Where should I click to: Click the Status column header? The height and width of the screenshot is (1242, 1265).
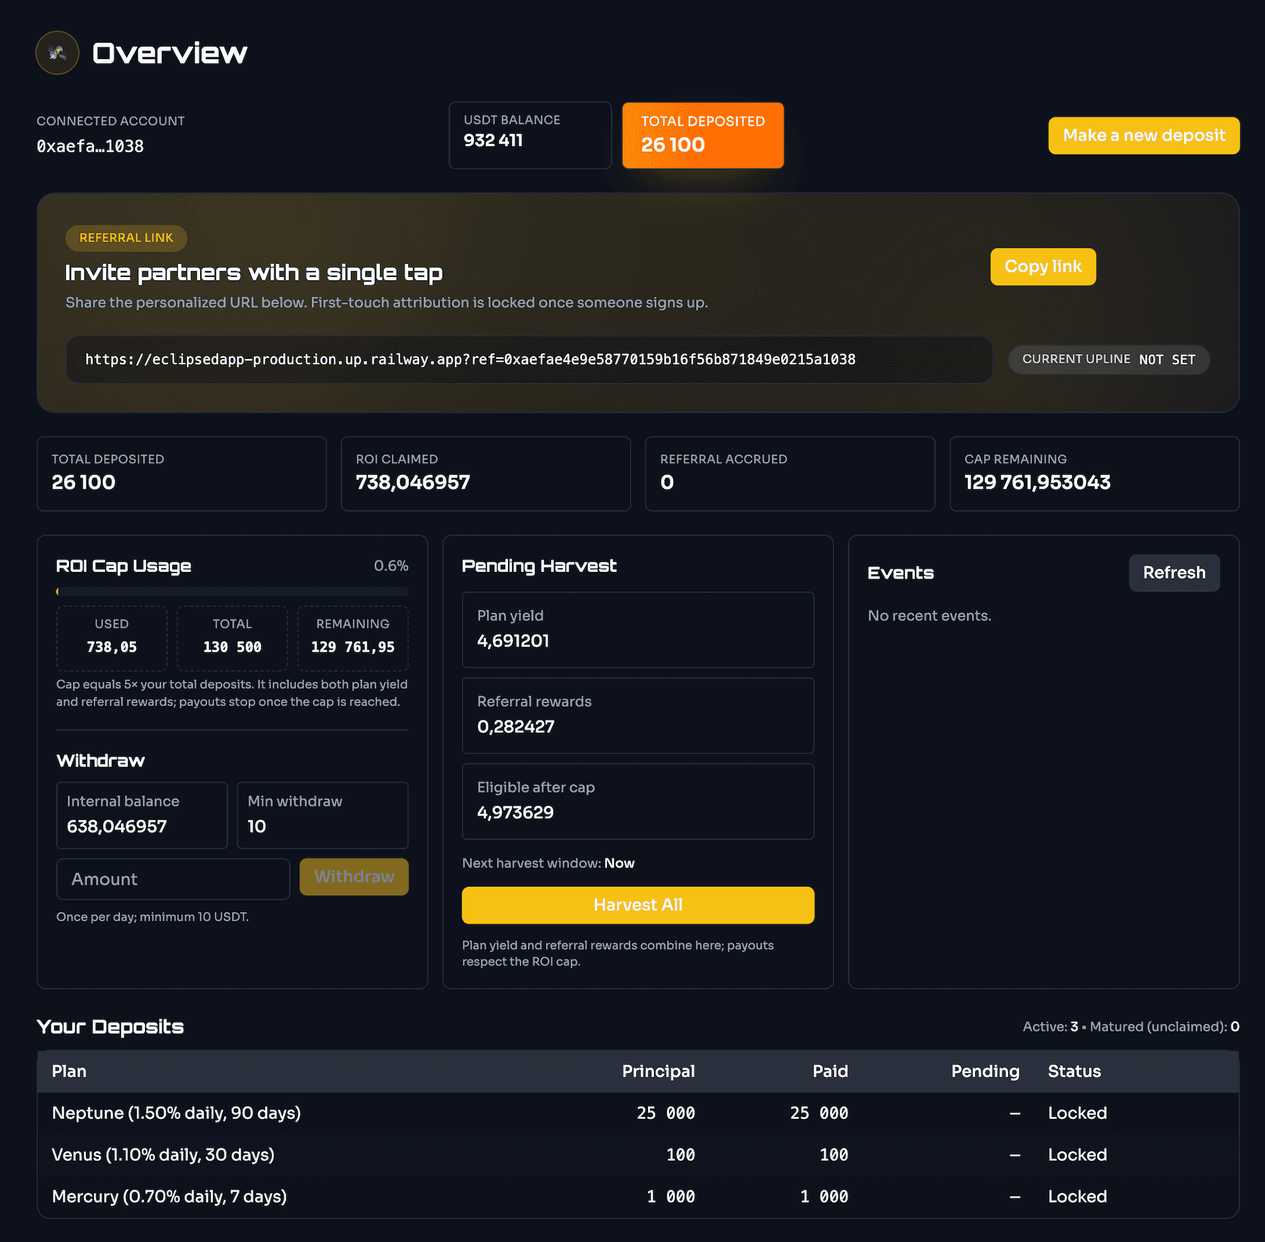click(1074, 1071)
